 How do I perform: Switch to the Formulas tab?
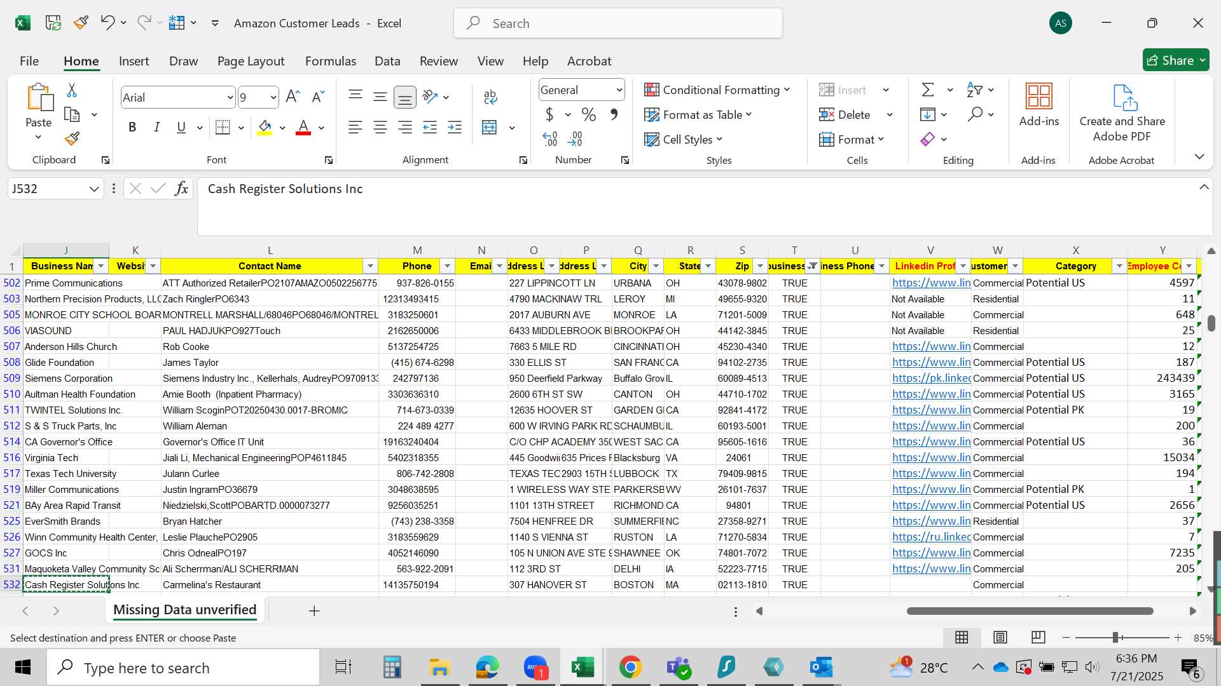click(x=330, y=61)
